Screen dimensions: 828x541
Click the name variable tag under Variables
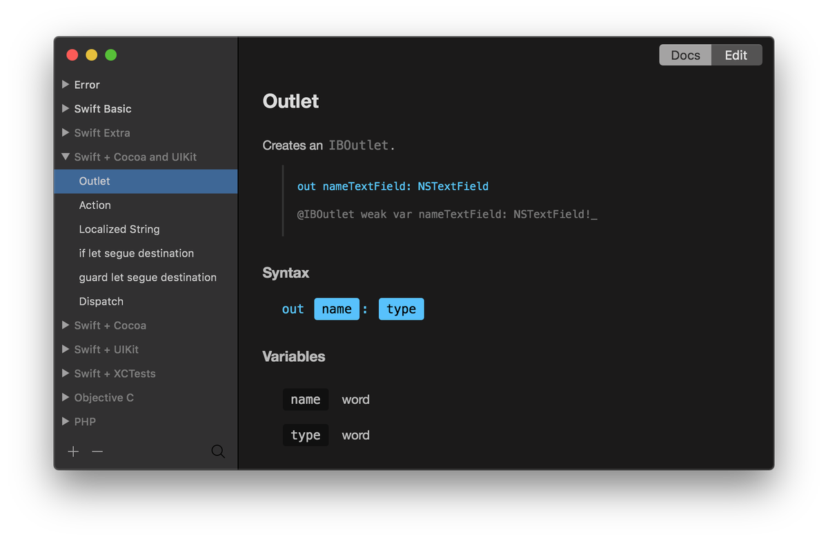306,400
